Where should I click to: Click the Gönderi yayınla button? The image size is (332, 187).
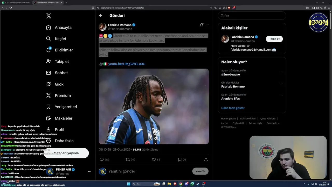(x=66, y=153)
